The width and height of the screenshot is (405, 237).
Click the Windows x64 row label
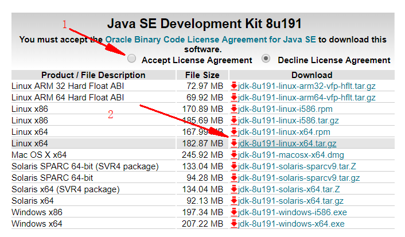tap(37, 224)
